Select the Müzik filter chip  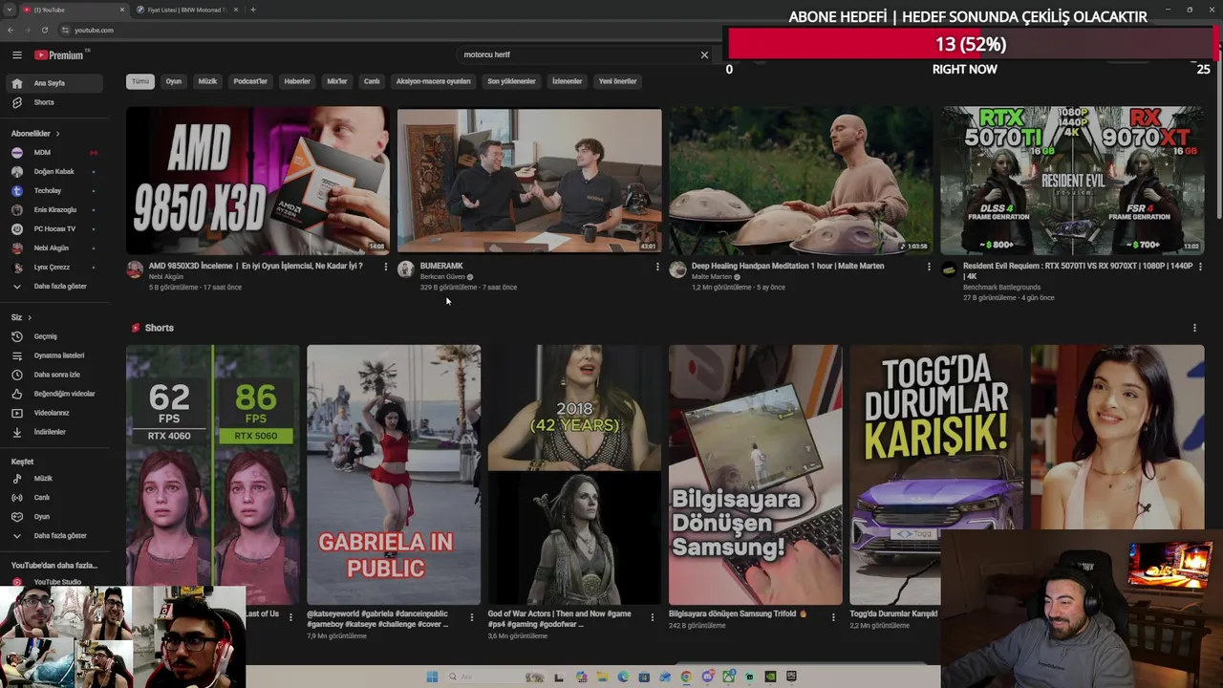pos(207,81)
